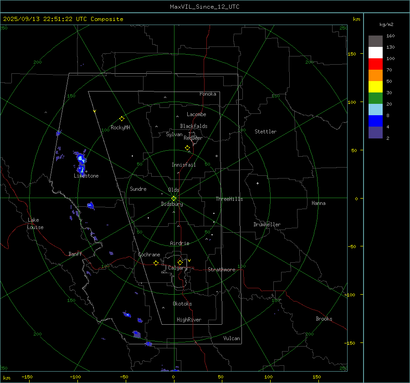Click the 2025/09/13 22:51:22 UTC Composite timestamp
The image size is (410, 383).
[x=63, y=19]
